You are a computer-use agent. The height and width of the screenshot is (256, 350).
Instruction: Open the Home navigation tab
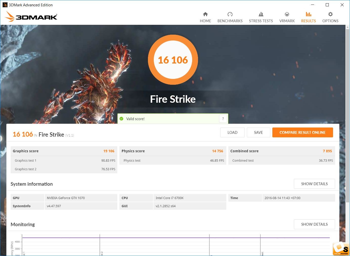point(205,17)
